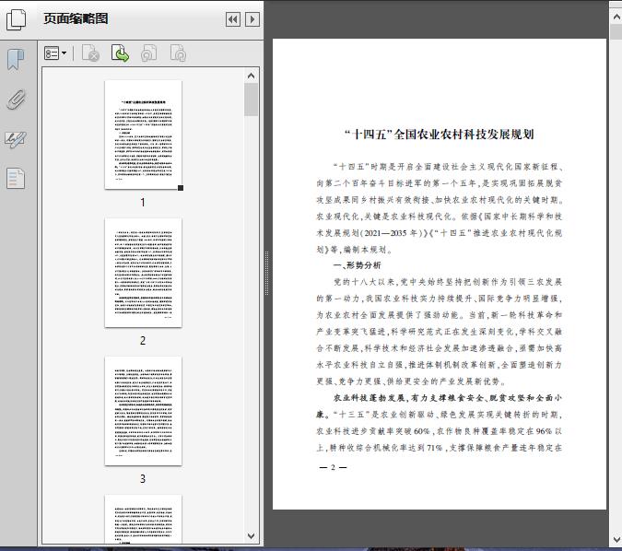622x551 pixels.
Task: Click the delete pages icon
Action: (x=90, y=53)
